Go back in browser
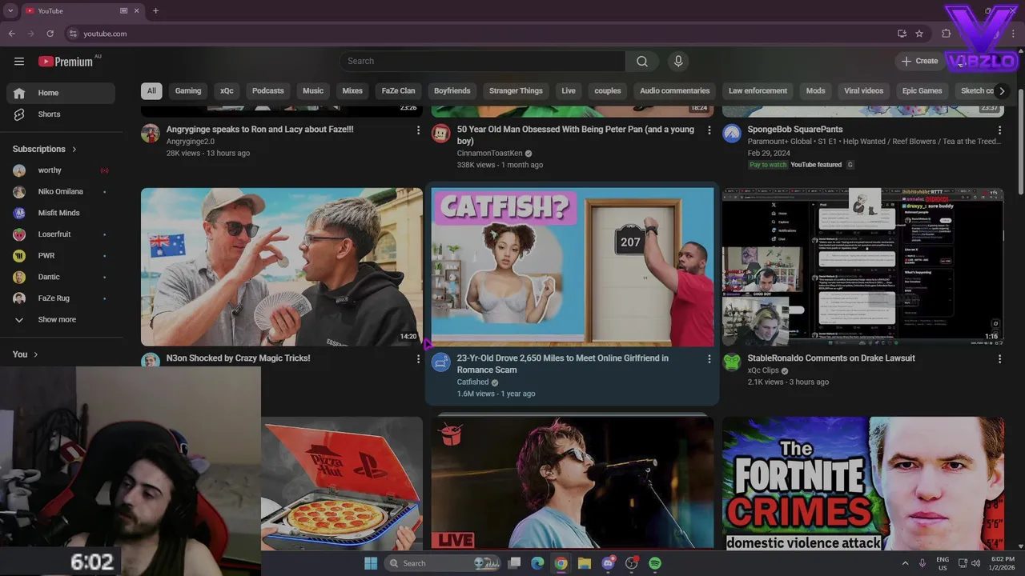 [x=11, y=34]
